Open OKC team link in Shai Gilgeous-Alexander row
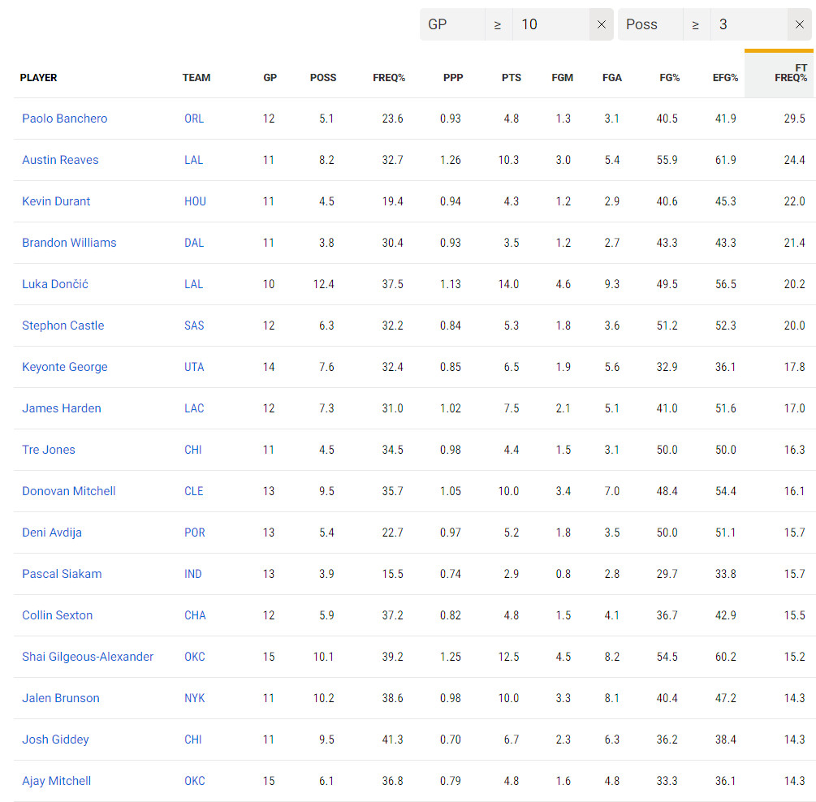 point(195,657)
